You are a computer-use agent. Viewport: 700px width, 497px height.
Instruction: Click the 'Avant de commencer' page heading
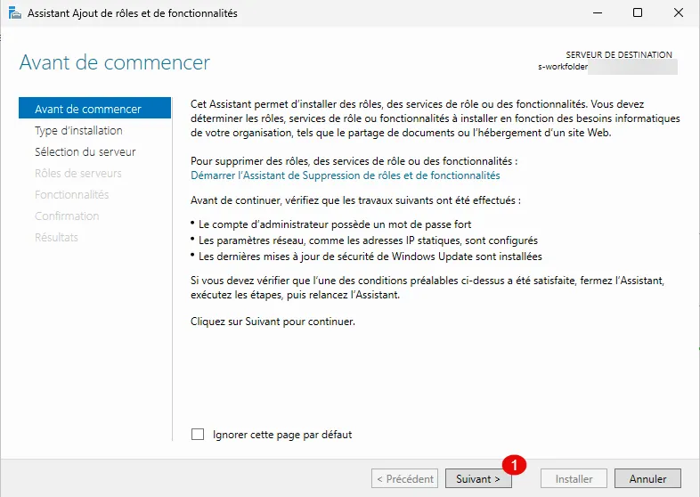coord(115,62)
